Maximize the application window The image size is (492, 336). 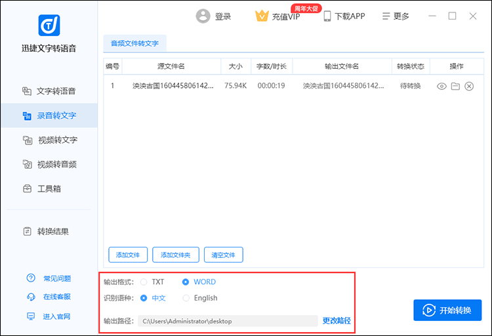point(452,16)
